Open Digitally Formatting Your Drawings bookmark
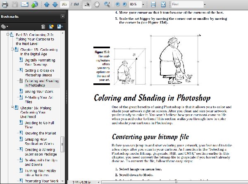248x184 pixels. click(40, 62)
